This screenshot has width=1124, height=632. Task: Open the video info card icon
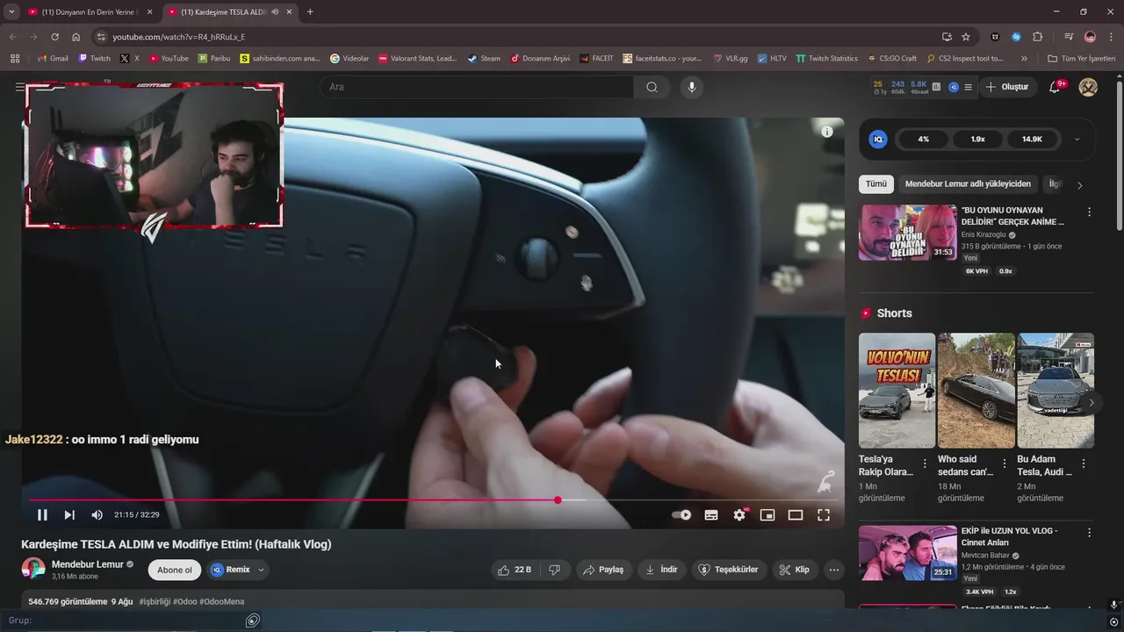[x=826, y=132]
